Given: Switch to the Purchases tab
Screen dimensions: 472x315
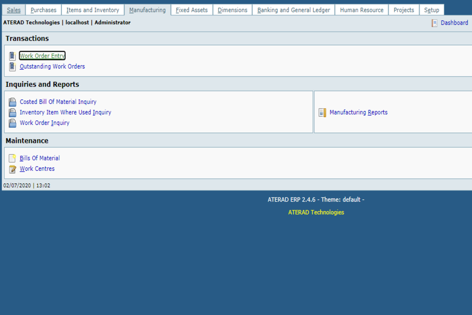Looking at the screenshot, I should tap(44, 10).
